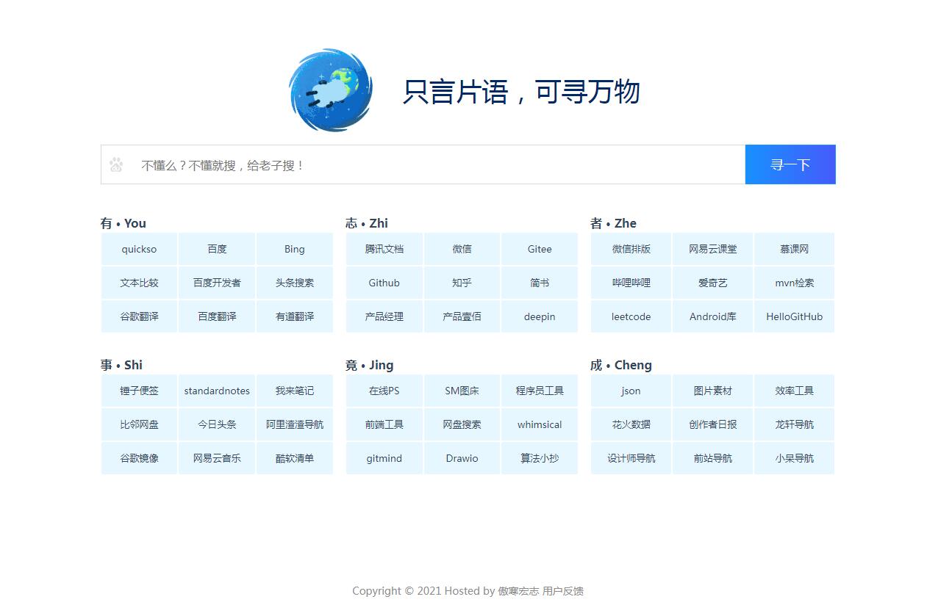Viewport: 927px width, 616px height.
Task: Open 百度翻译 translation link
Action: point(216,316)
